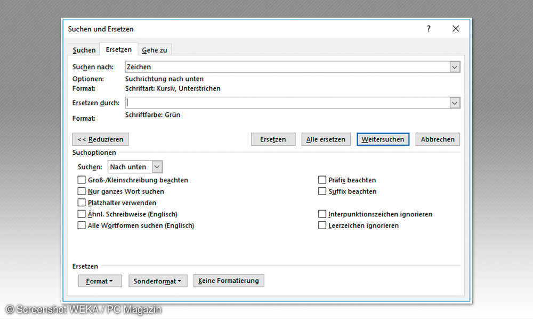Tick the Leerzeichen ignorieren checkbox
The height and width of the screenshot is (319, 533).
coord(322,225)
